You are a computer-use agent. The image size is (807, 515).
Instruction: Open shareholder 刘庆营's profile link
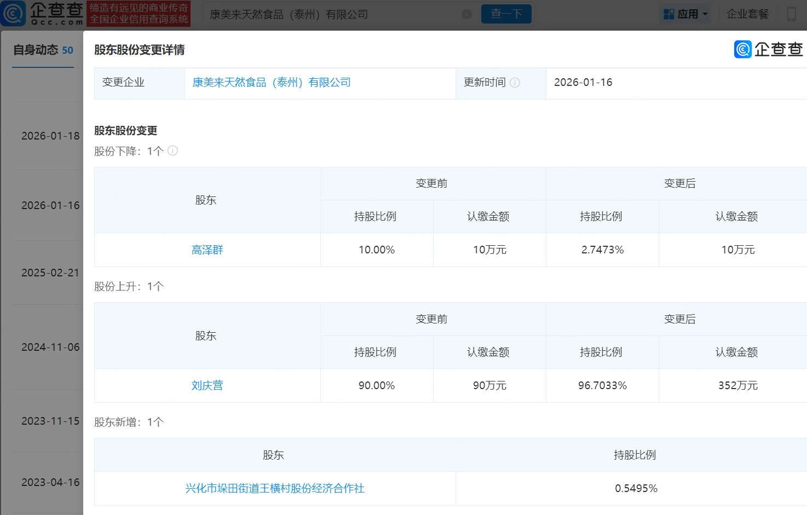point(207,386)
